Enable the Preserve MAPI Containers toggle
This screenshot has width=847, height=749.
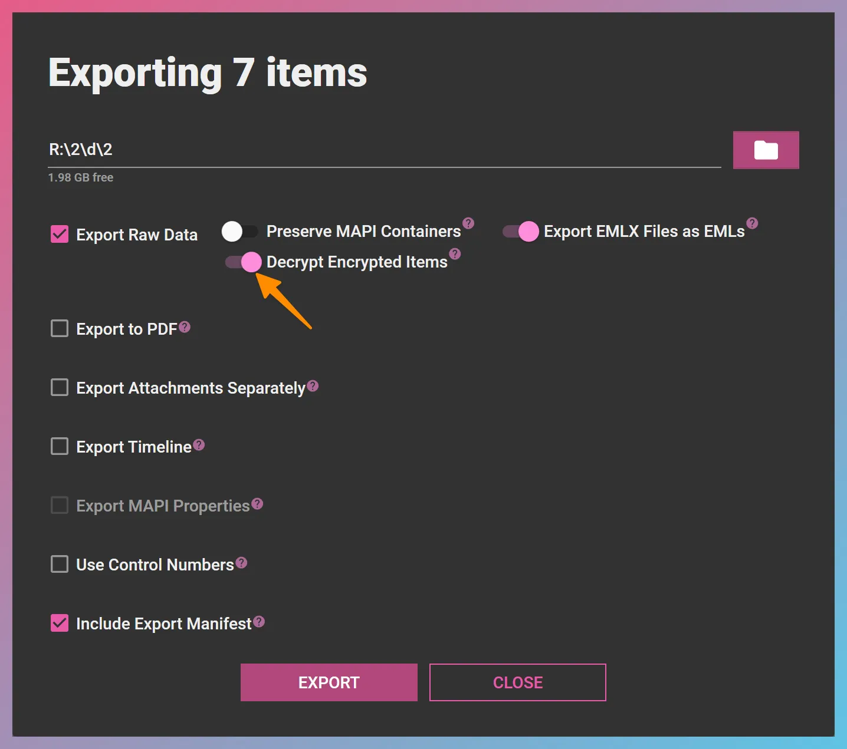pos(239,232)
